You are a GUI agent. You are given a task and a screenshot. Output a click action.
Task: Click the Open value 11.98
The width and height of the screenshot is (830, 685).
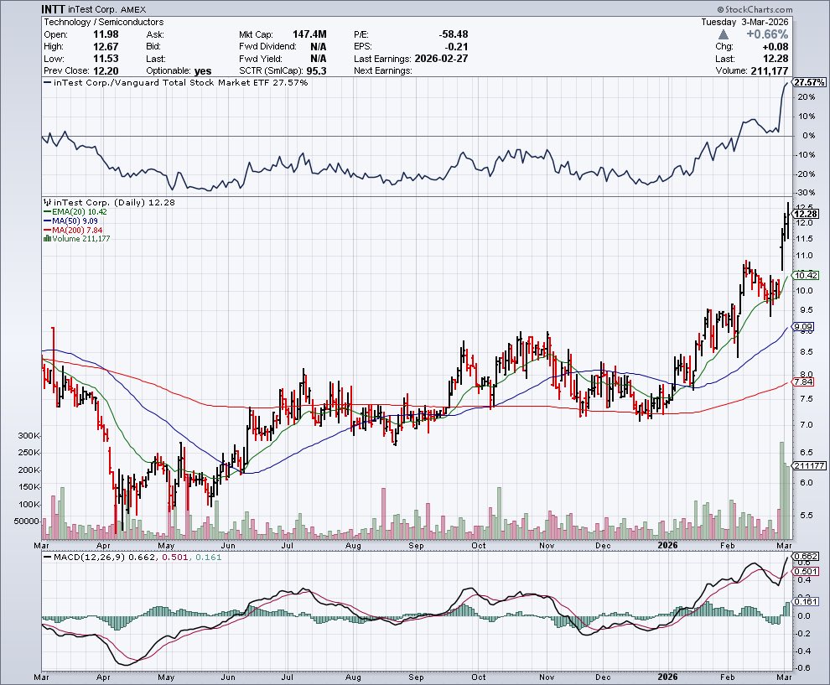pos(106,34)
